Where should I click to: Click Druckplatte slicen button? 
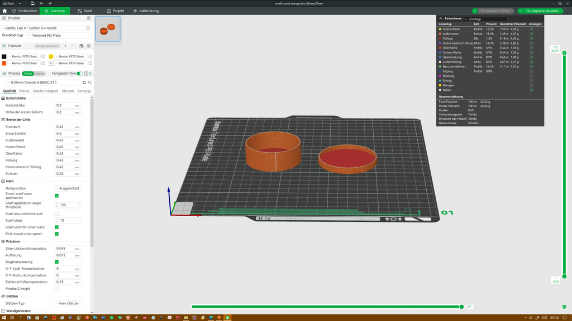pos(495,11)
